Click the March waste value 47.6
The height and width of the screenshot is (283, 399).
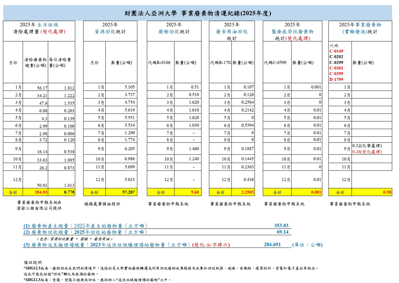43,103
